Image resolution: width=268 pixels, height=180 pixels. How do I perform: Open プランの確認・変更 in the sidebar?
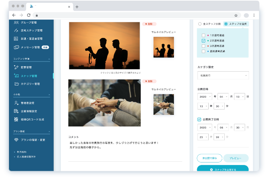tap(32, 140)
